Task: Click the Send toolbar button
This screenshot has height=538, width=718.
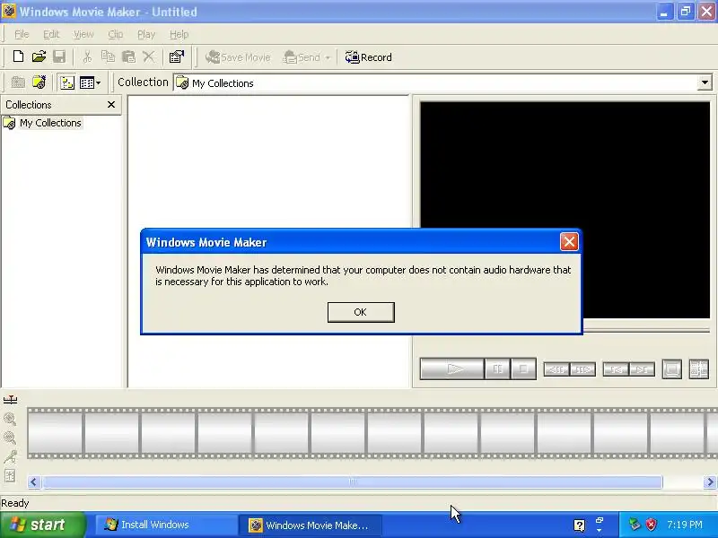Action: coord(302,57)
